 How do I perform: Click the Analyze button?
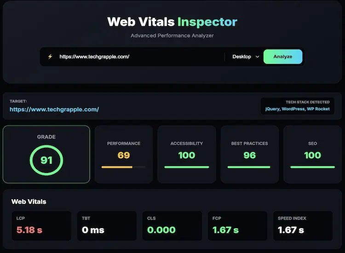283,57
